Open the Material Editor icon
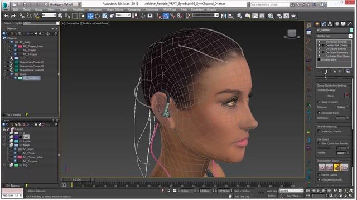 (270, 16)
